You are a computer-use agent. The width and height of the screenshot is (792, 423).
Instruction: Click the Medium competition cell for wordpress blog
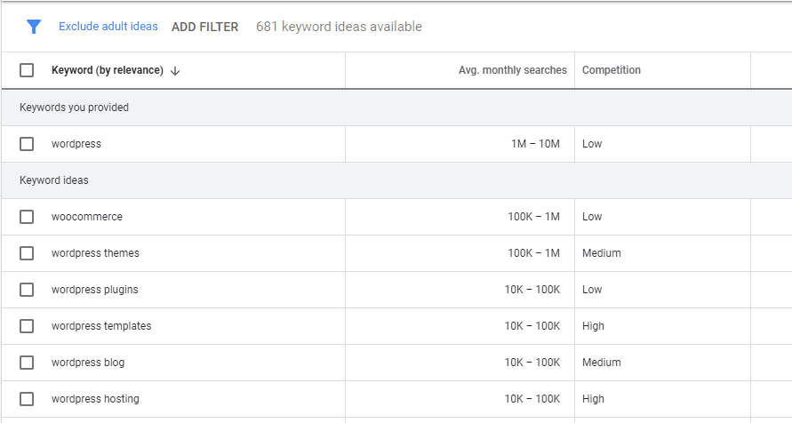pyautogui.click(x=602, y=363)
